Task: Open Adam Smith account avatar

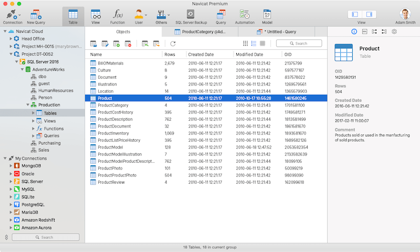Action: coord(405,14)
